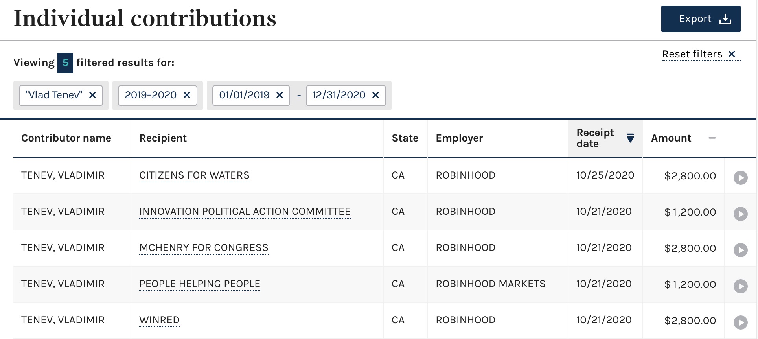Open the CITIZENS FOR WATERS recipient link
The image size is (758, 339).
[x=194, y=175]
